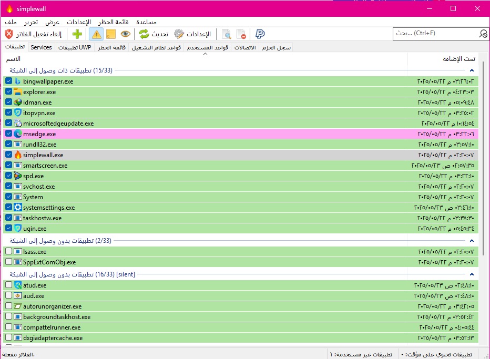Click the PayPal donate icon
The width and height of the screenshot is (490, 359).
260,34
